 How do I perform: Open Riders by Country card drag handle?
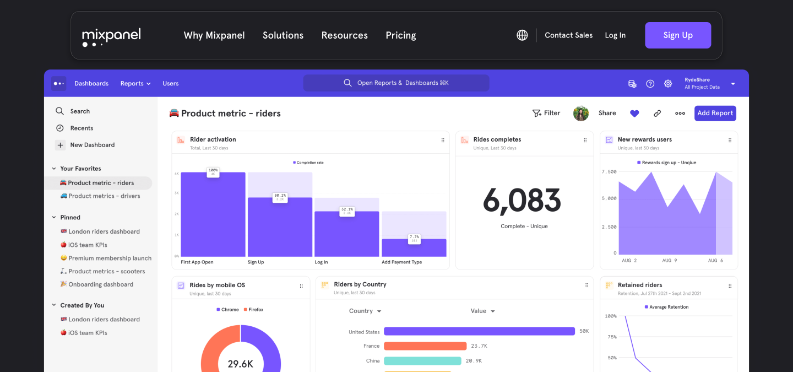[587, 285]
